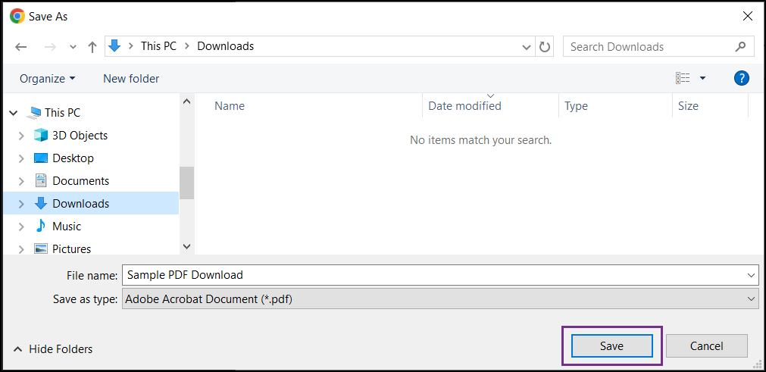Click the Save button
This screenshot has height=372, width=766.
[x=611, y=346]
